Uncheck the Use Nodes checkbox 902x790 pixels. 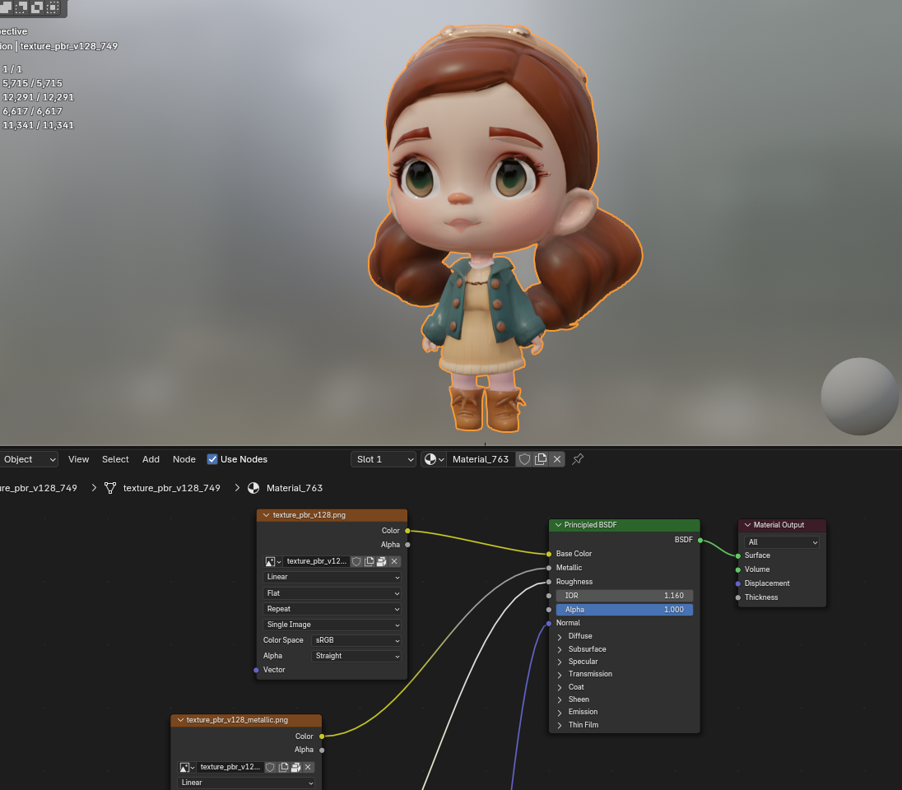212,459
